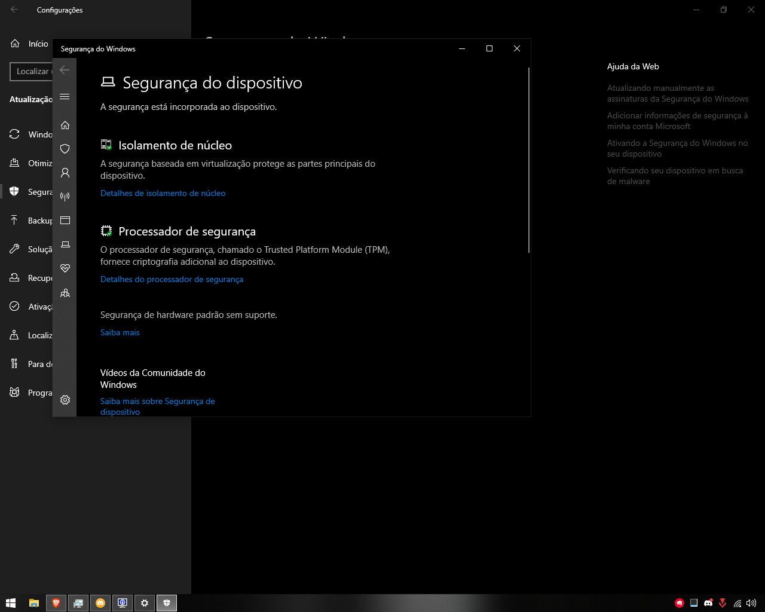Click Detalhes de isolamento de núcleo link

[163, 193]
